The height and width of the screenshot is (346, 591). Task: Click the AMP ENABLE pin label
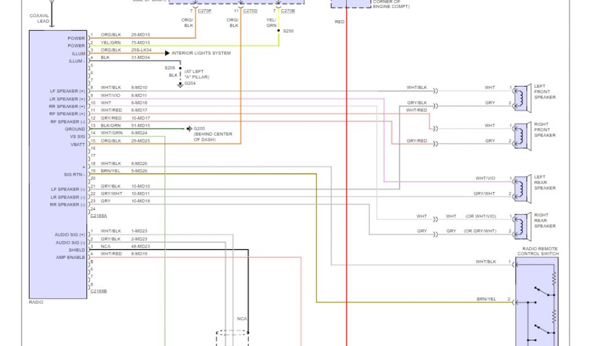click(x=70, y=258)
